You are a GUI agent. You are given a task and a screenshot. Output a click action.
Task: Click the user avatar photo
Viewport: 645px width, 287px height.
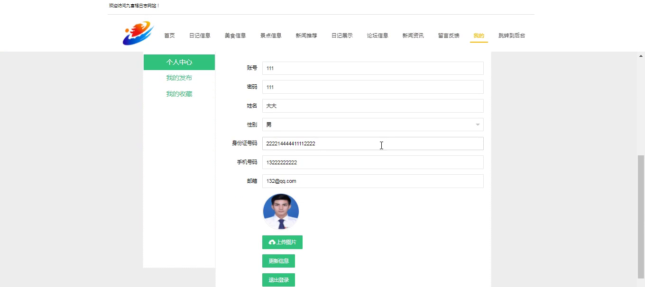281,212
